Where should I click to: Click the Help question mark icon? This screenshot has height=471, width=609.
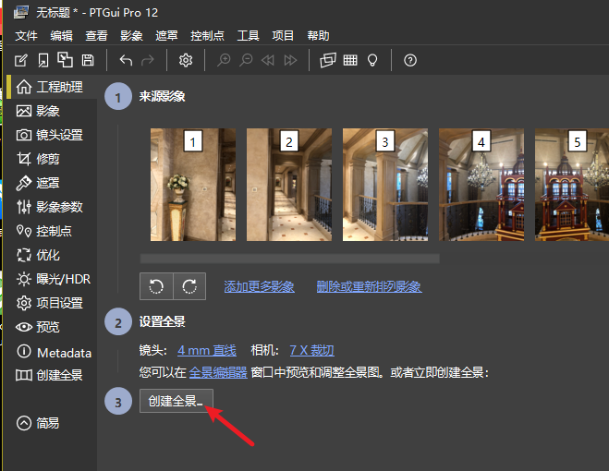click(410, 60)
